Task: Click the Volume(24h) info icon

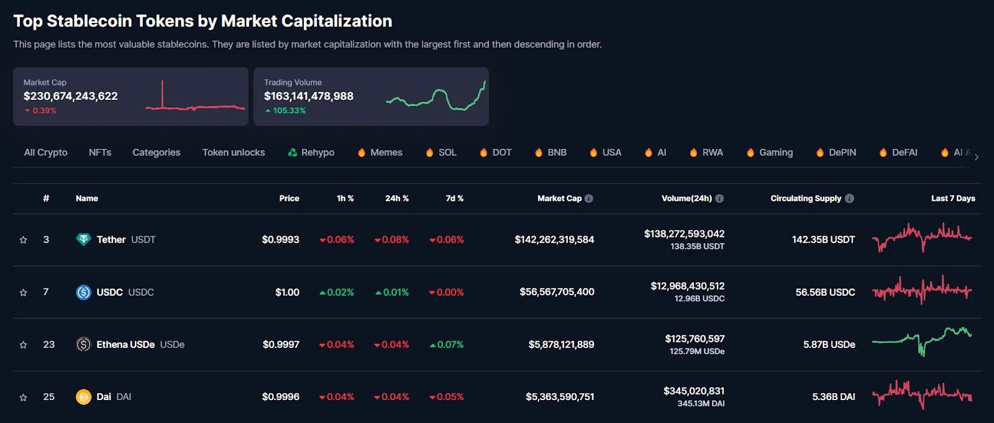Action: pyautogui.click(x=719, y=198)
